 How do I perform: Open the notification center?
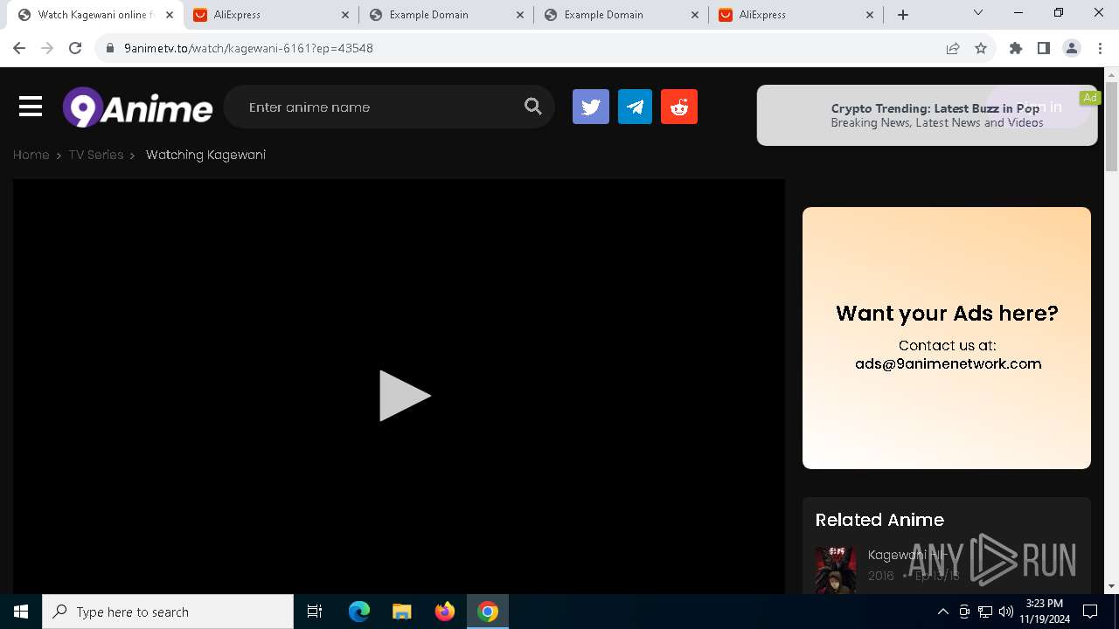[x=1090, y=612]
